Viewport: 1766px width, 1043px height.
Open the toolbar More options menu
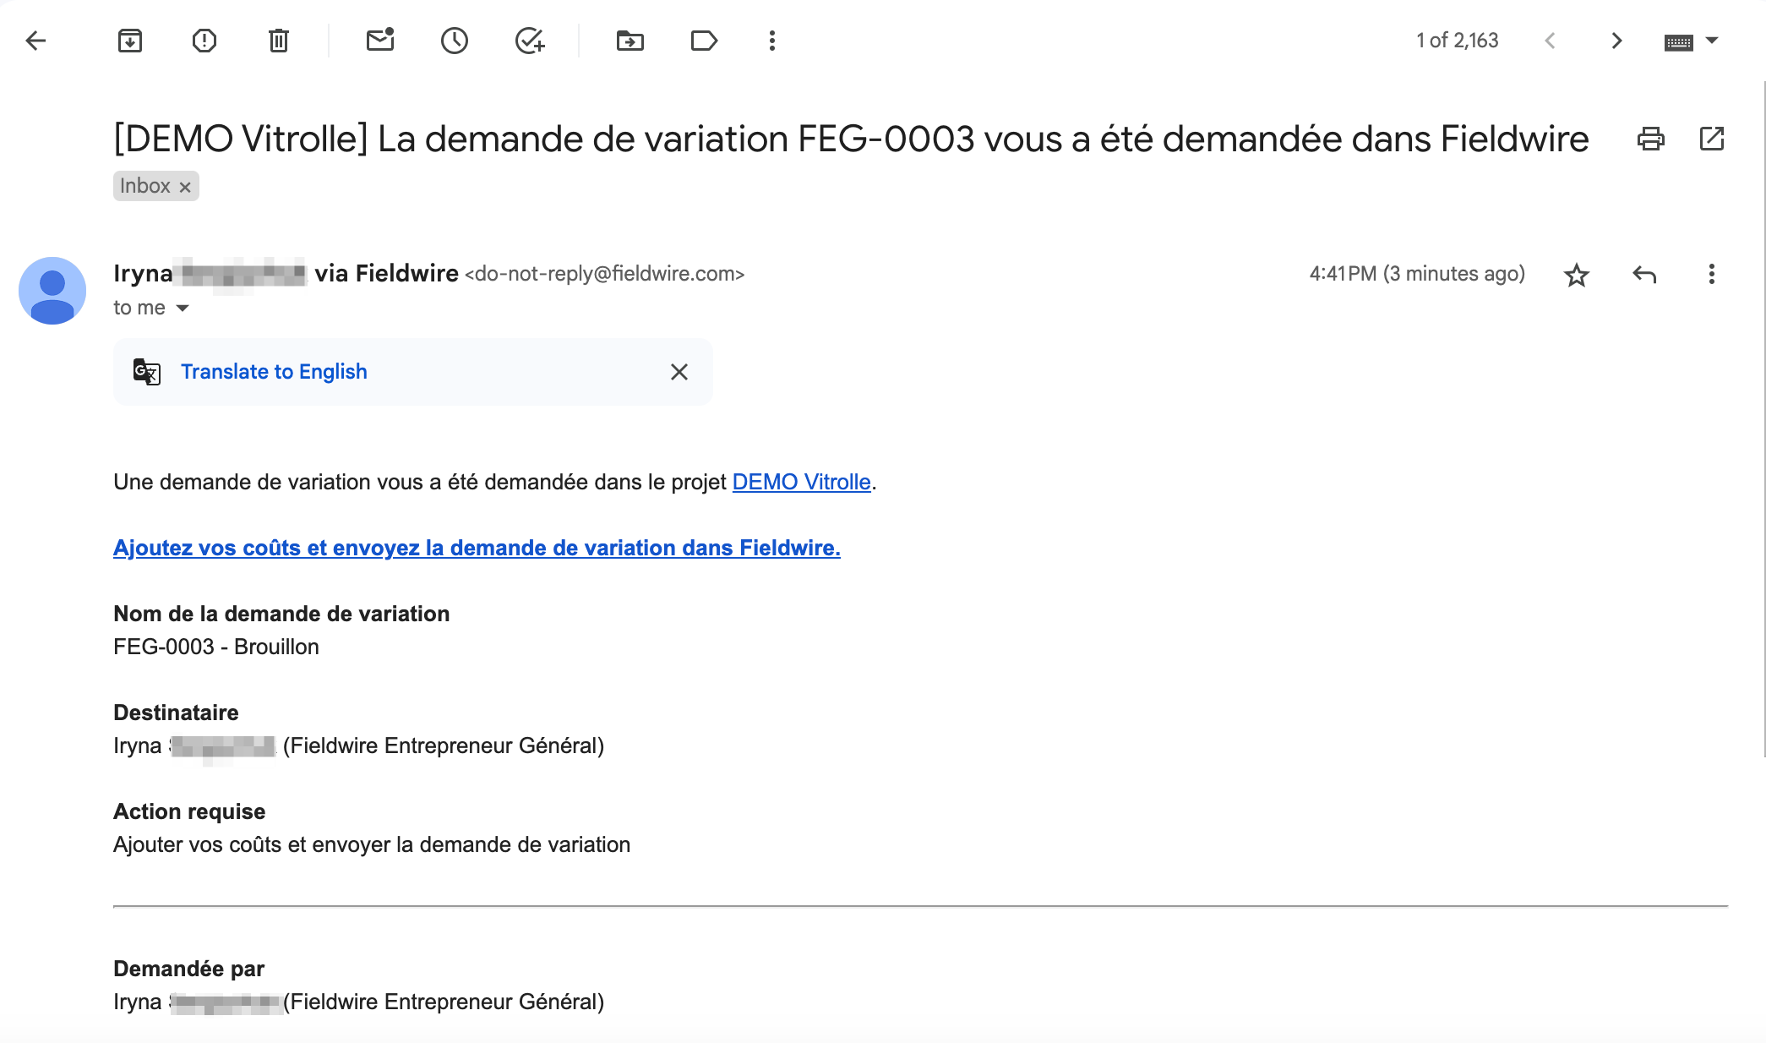point(772,41)
